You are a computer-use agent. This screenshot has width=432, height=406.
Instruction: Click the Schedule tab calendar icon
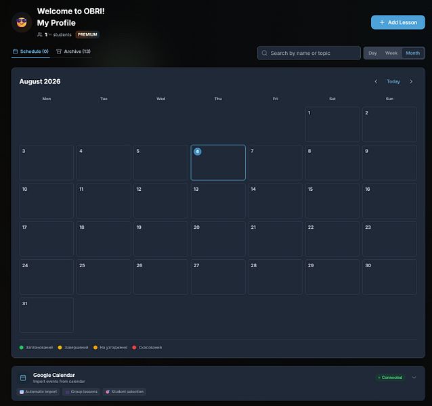click(x=15, y=51)
